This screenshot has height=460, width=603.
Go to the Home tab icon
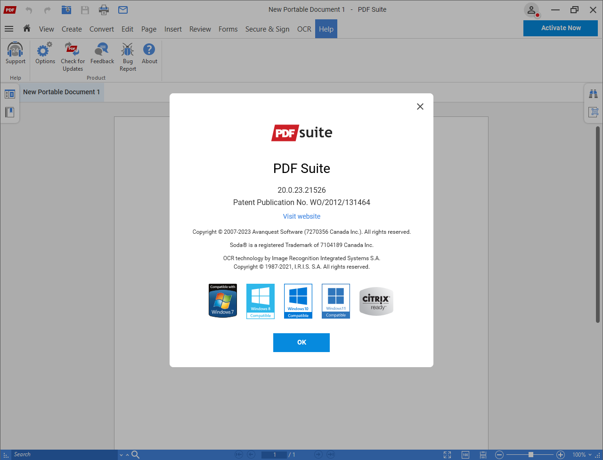[27, 28]
